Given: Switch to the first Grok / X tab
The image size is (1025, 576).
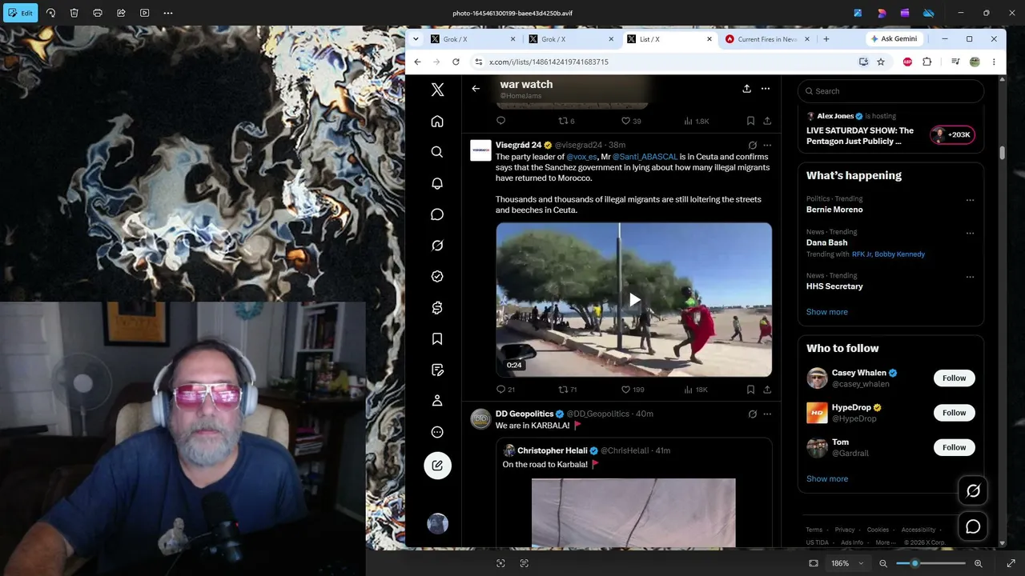Looking at the screenshot, I should tap(474, 39).
